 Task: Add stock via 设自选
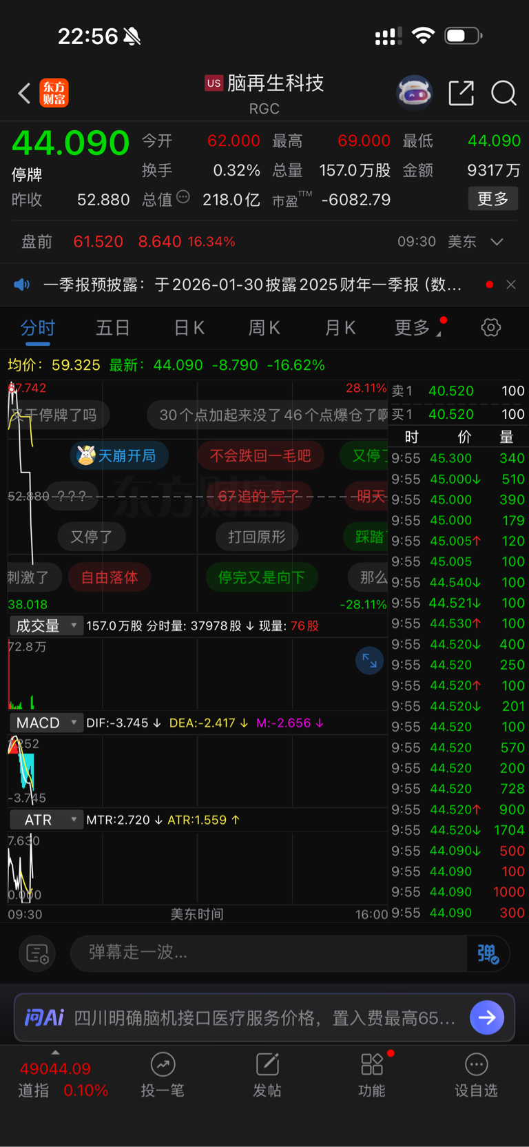tap(476, 1075)
